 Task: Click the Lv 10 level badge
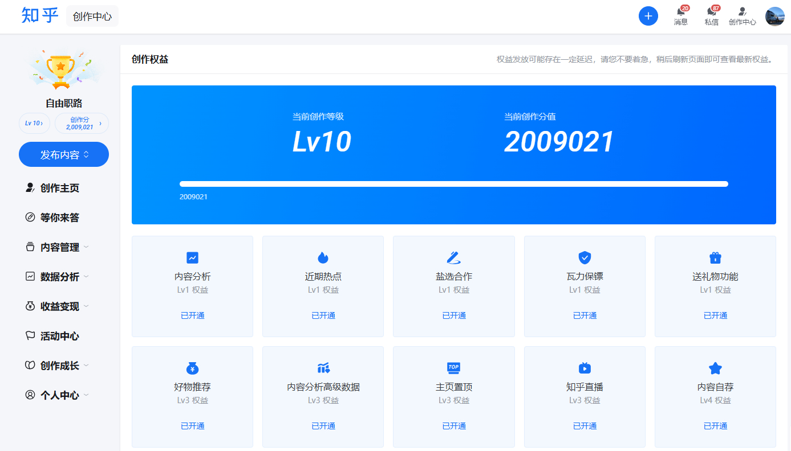click(x=34, y=123)
